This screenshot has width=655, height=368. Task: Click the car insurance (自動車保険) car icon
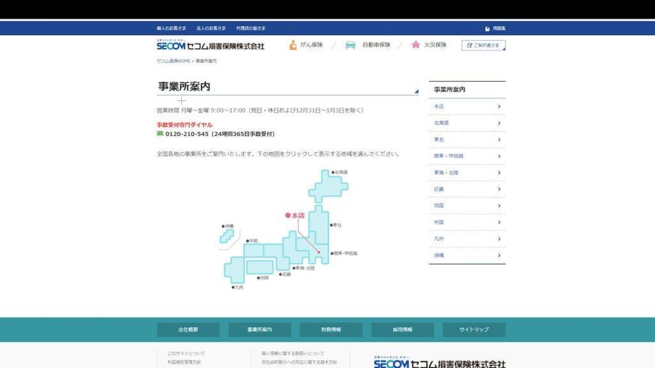coord(351,45)
